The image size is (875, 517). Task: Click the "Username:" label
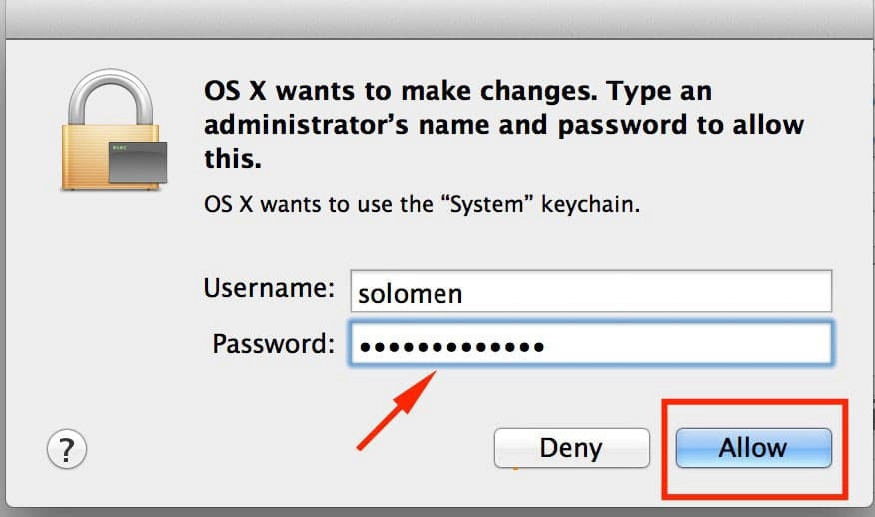click(269, 289)
